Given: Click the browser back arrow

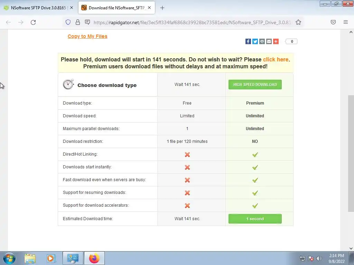Looking at the screenshot, I should 8,22.
